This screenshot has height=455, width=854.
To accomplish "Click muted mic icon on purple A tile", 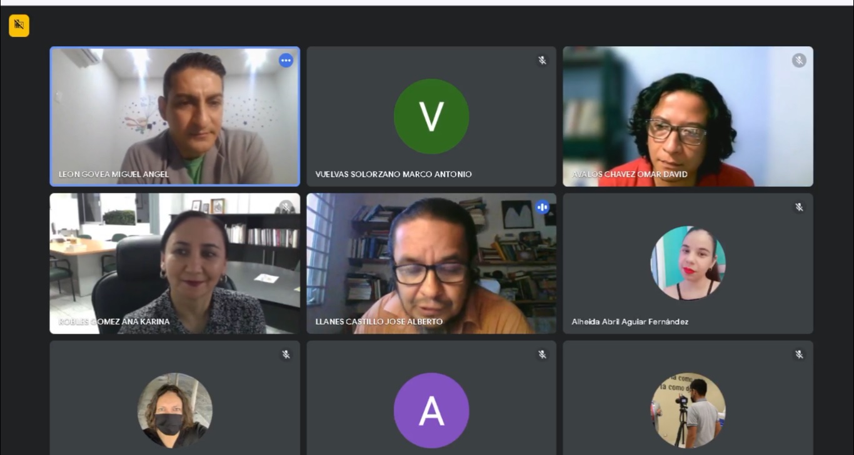I will (542, 354).
